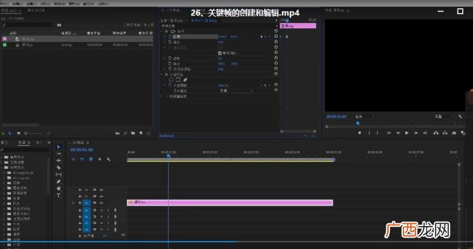
Task: Reset the Scale parameter
Action: coord(276,42)
